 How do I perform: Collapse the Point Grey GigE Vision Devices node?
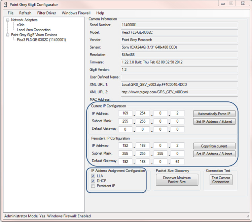7,35
